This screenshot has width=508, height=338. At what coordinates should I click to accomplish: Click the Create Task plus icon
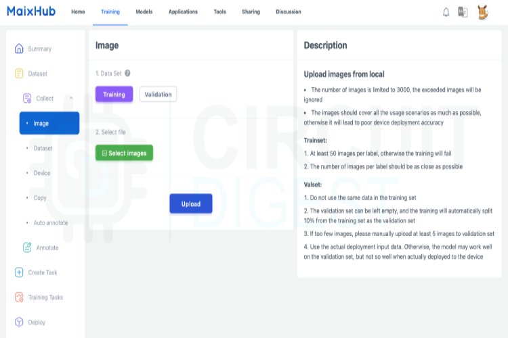[19, 272]
